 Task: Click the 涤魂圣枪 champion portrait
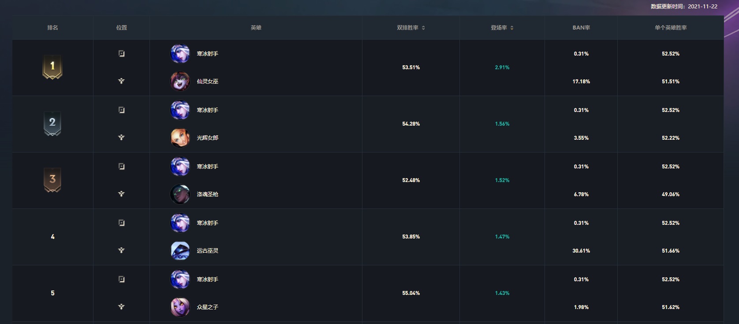[x=180, y=194]
